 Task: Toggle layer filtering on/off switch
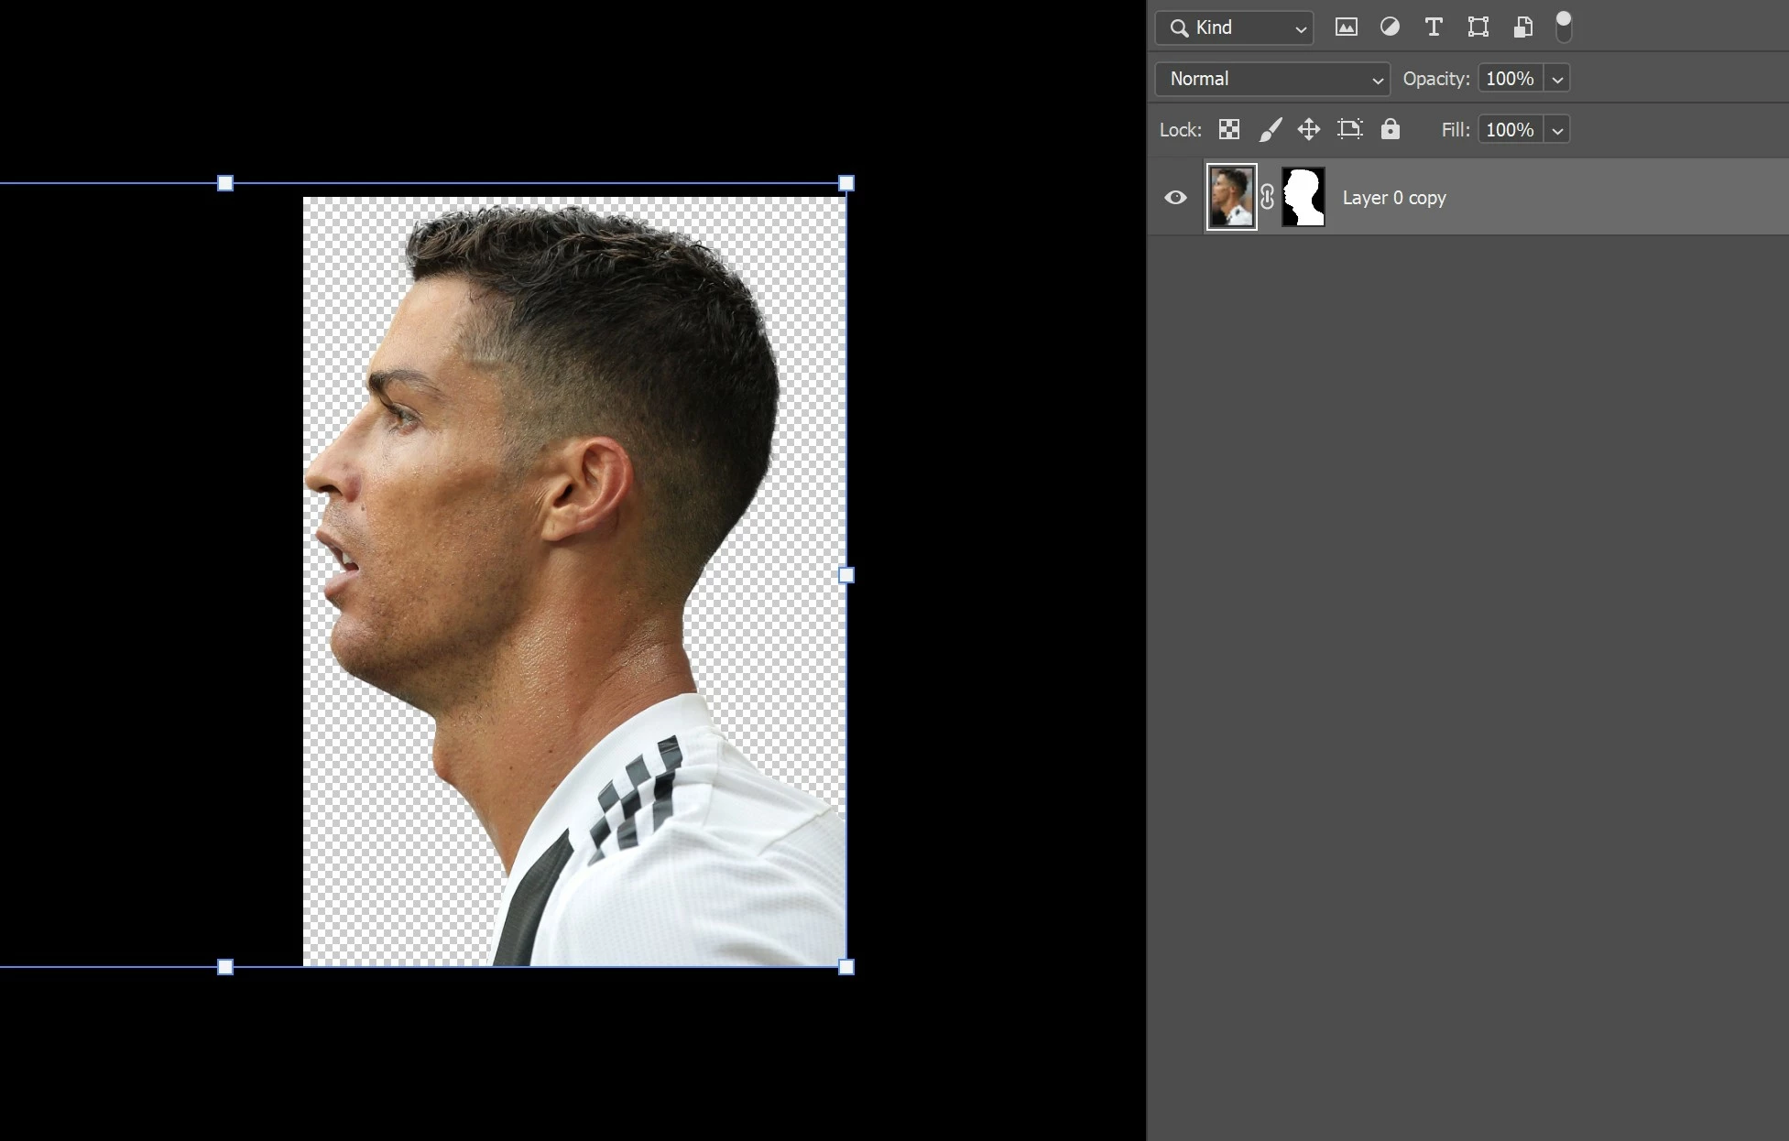(x=1564, y=27)
